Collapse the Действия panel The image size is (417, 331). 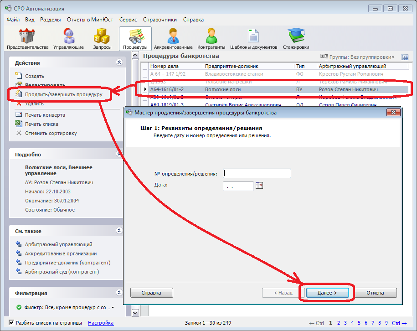(x=119, y=62)
